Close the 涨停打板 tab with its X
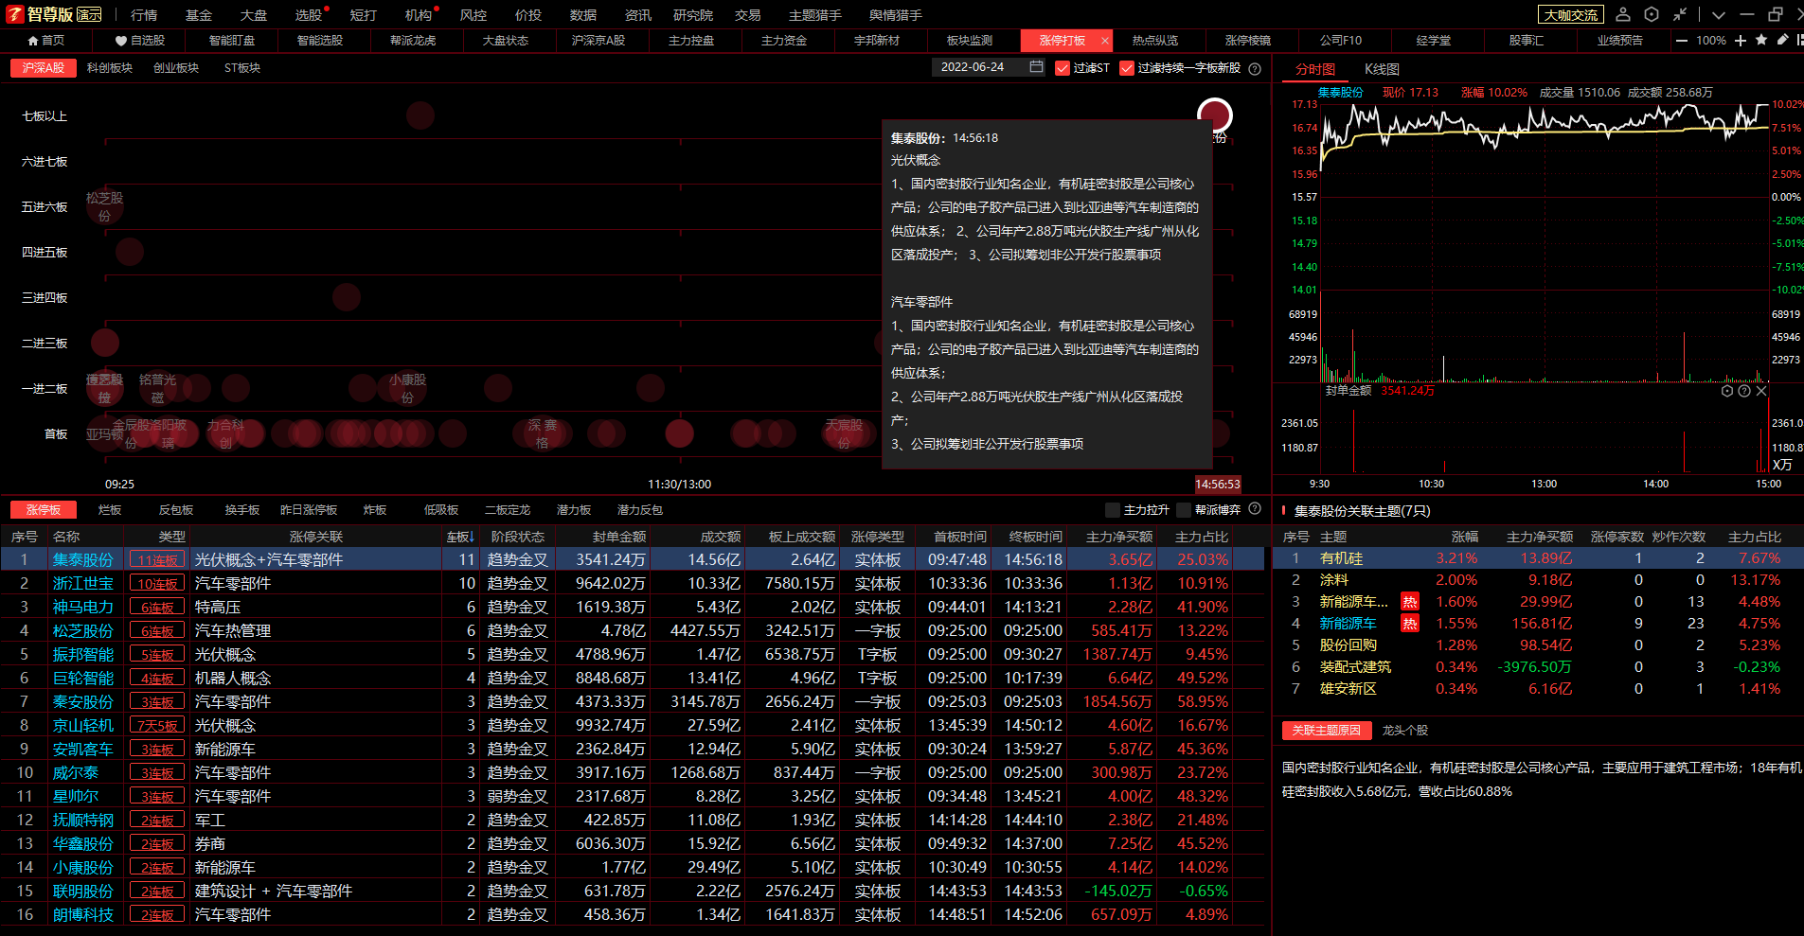The width and height of the screenshot is (1804, 936). click(x=1104, y=41)
